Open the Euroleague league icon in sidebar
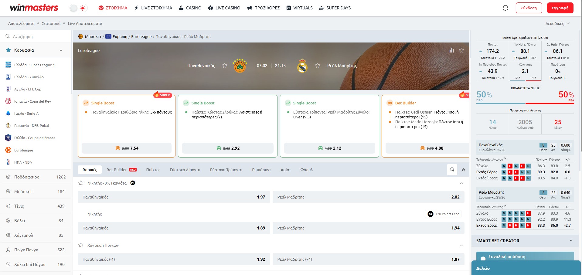 click(8, 150)
